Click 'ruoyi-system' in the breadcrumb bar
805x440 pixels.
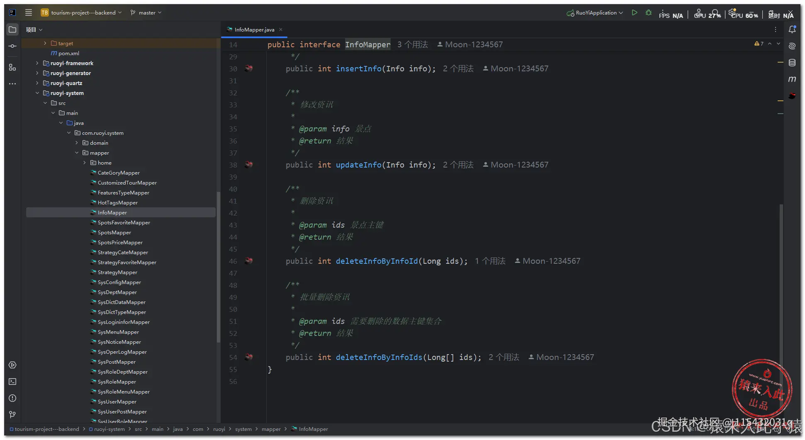tap(107, 429)
